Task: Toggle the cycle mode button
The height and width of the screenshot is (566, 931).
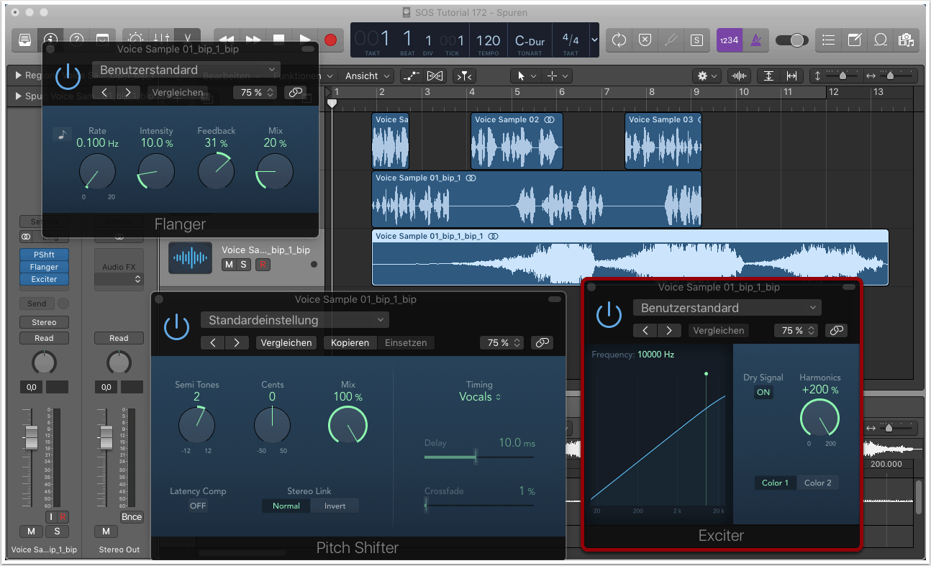Action: 619,40
